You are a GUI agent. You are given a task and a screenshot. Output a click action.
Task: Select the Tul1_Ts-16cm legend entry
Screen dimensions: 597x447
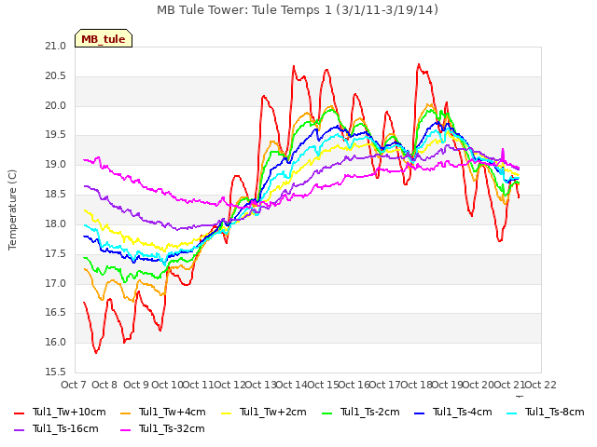56,428
